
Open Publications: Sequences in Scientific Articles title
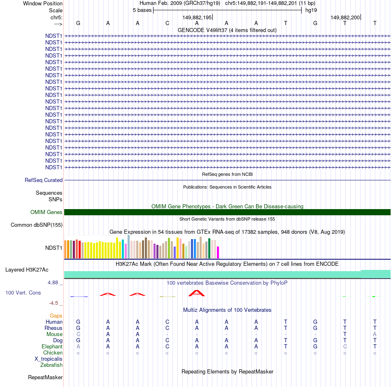tap(227, 187)
